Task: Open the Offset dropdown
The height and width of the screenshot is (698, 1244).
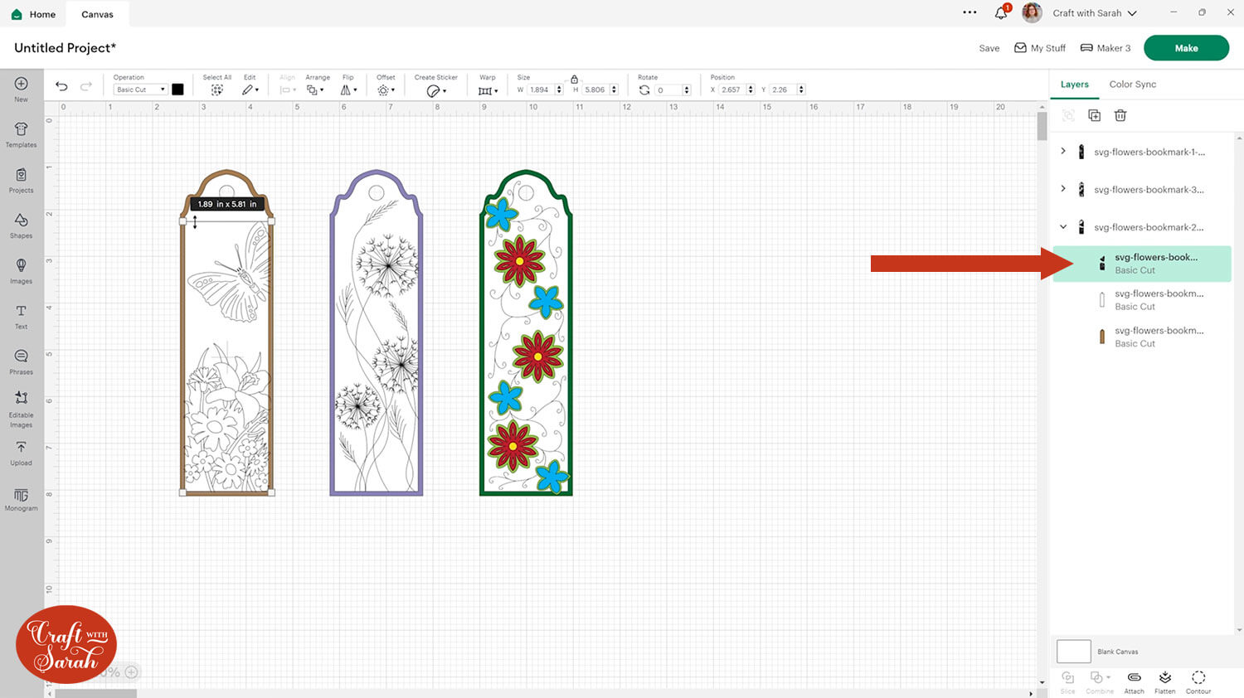Action: [x=386, y=90]
